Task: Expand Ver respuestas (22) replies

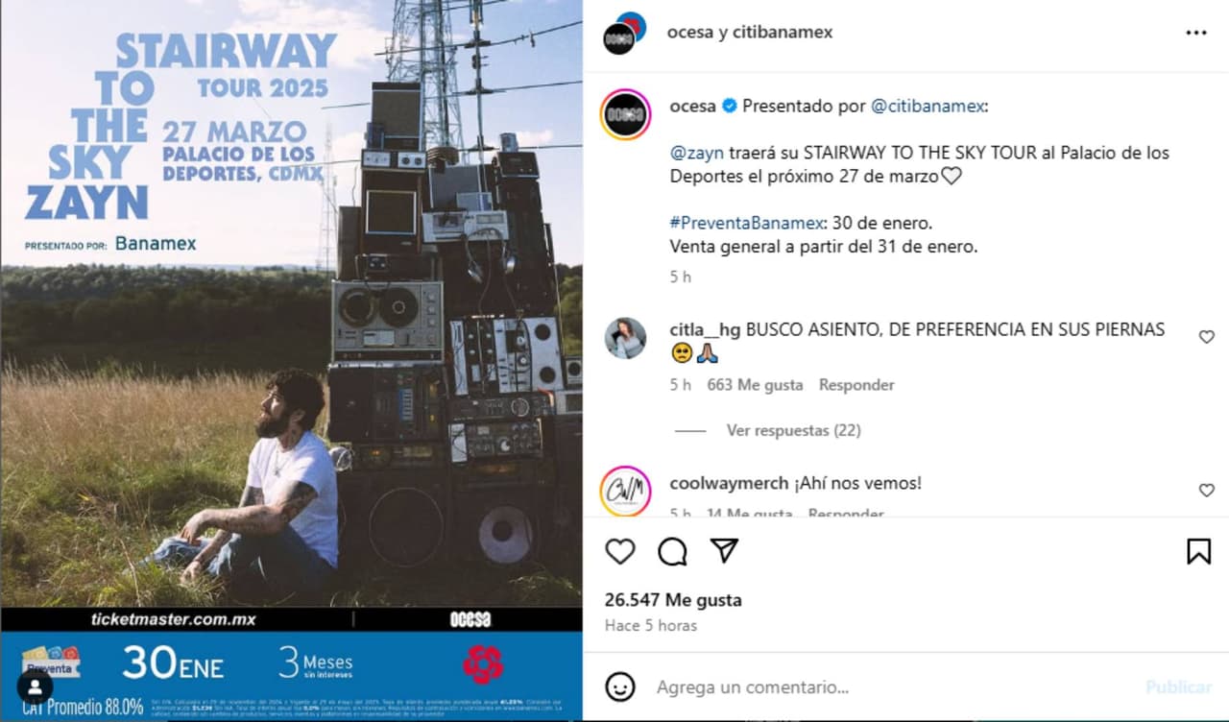Action: click(x=793, y=430)
